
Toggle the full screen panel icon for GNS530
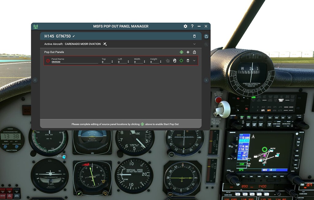pos(168,60)
